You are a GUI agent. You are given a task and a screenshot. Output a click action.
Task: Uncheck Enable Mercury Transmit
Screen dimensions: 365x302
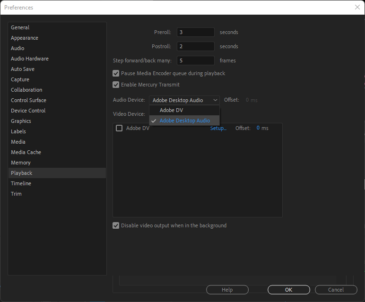click(x=116, y=85)
